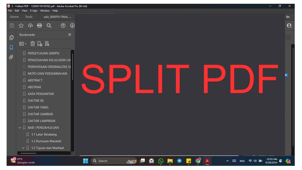This screenshot has height=170, width=302.
Task: Click the ENG language indicator
Action: tap(242, 161)
